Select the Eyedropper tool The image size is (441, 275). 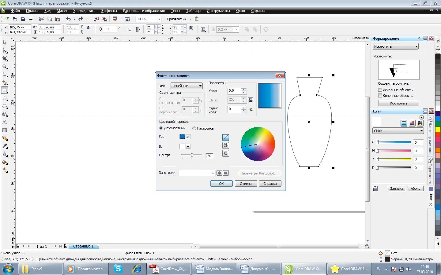click(x=5, y=146)
